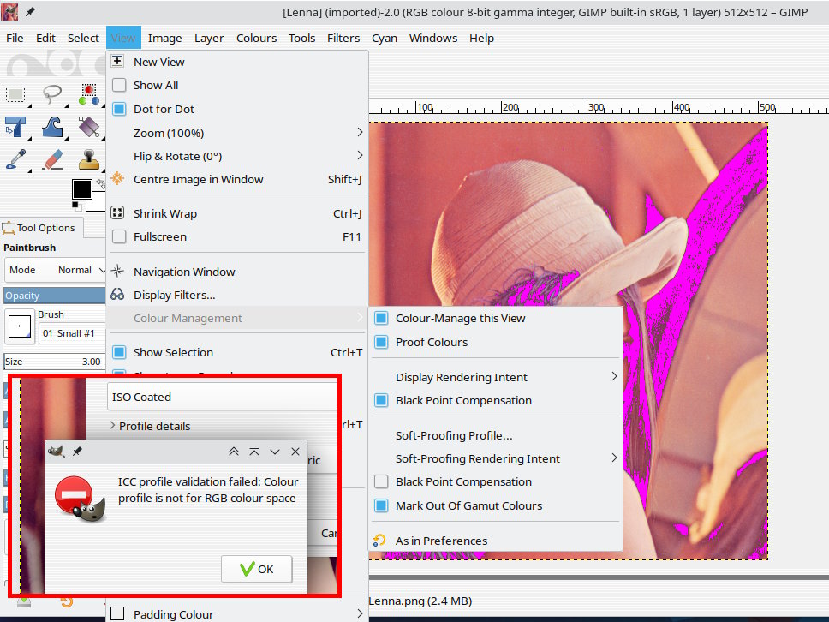
Task: Expand Display Rendering Intent submenu
Action: point(496,377)
